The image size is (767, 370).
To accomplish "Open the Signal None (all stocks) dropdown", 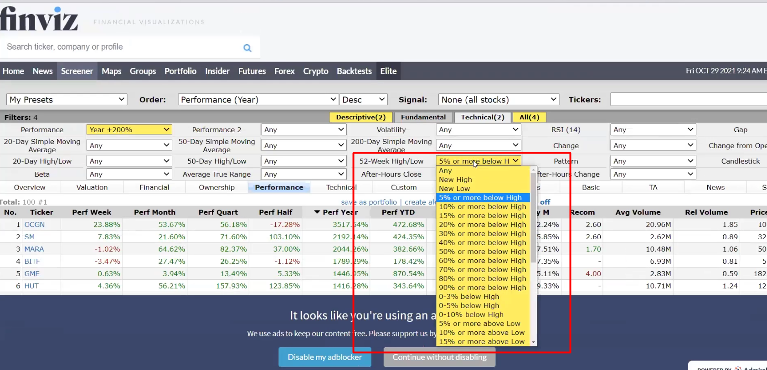I will (x=499, y=99).
